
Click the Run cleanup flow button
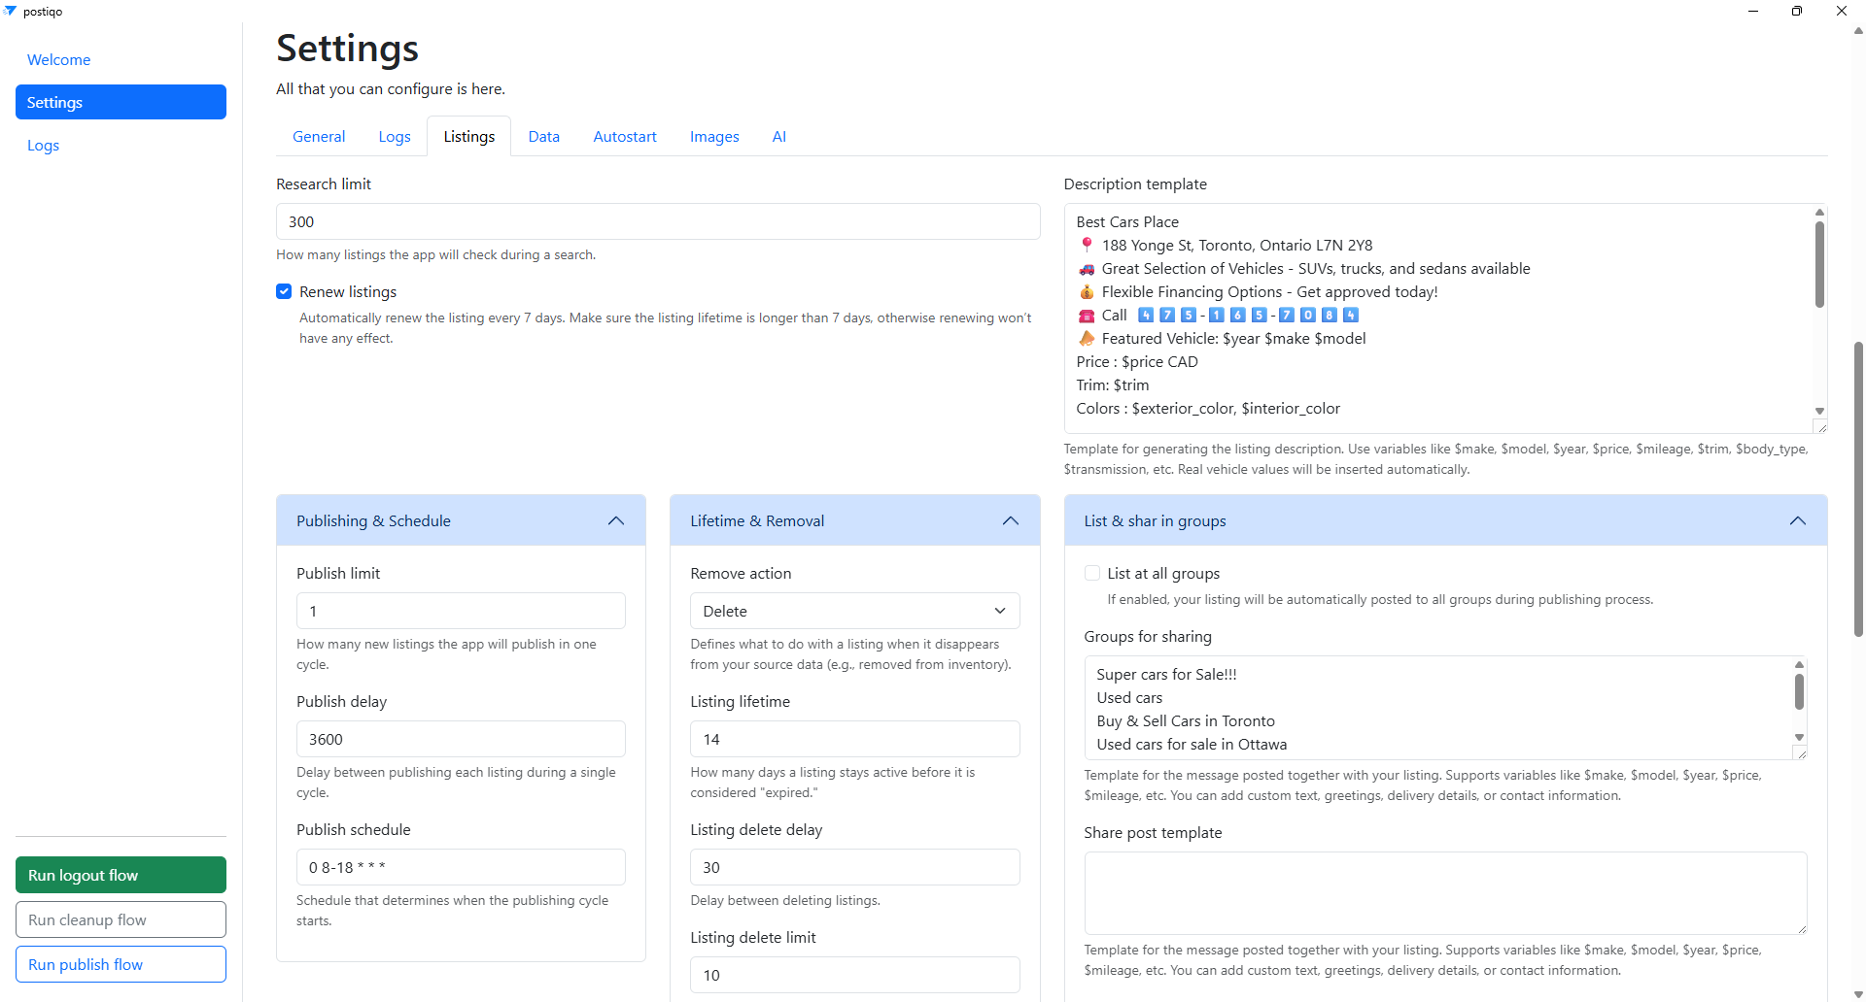(x=121, y=918)
